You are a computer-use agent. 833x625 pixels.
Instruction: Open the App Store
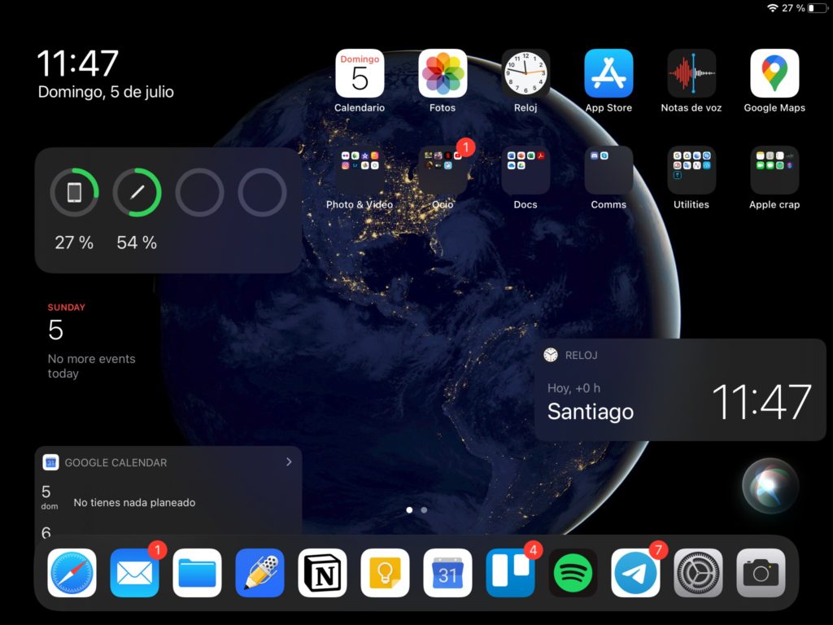tap(608, 74)
